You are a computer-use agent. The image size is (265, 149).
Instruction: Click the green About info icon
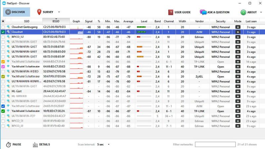coord(243,12)
